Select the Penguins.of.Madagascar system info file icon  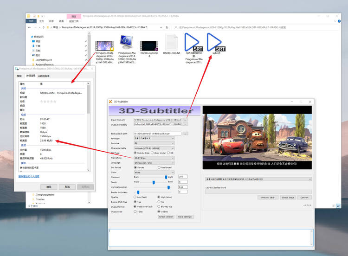tap(127, 42)
